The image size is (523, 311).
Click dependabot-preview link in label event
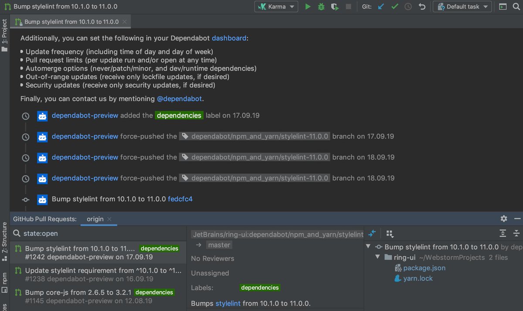[x=85, y=116]
